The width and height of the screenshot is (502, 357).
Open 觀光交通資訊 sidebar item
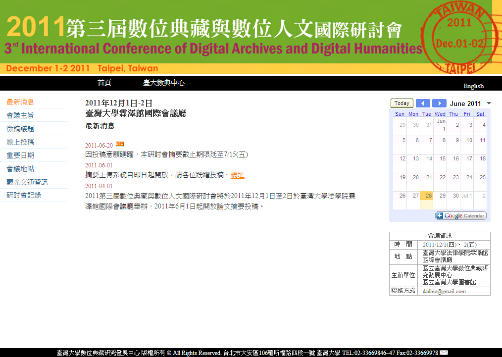(x=27, y=182)
